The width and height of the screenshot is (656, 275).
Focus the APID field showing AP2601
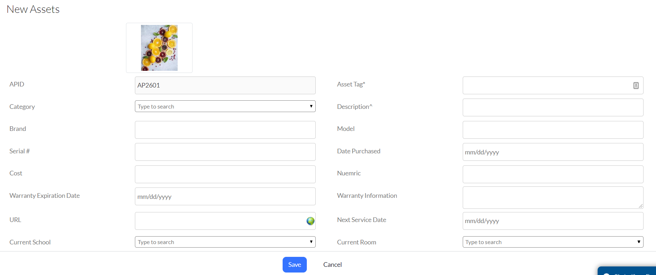point(225,85)
